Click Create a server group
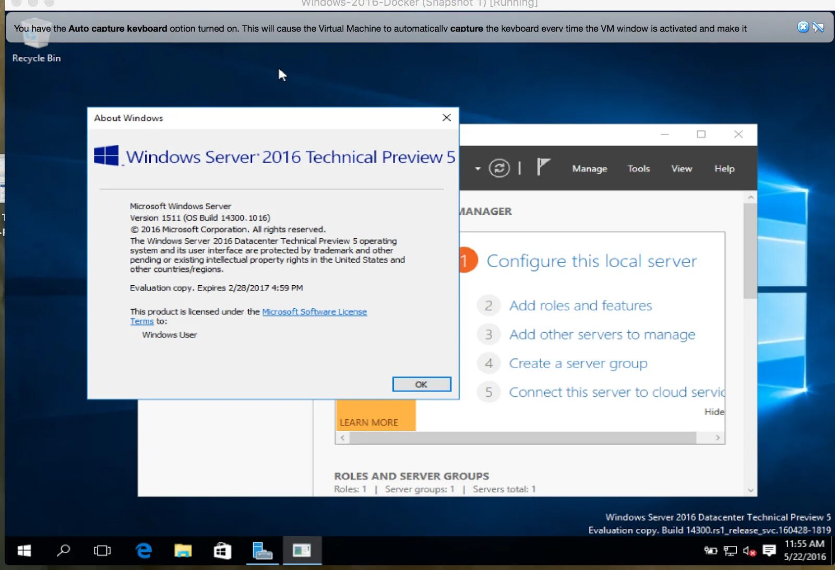Viewport: 835px width, 570px height. (x=578, y=363)
